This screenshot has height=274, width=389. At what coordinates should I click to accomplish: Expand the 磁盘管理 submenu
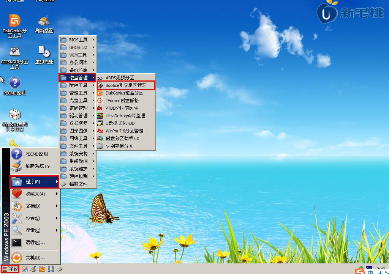point(77,77)
